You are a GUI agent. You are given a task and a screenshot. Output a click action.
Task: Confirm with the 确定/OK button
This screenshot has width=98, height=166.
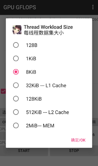(78, 140)
